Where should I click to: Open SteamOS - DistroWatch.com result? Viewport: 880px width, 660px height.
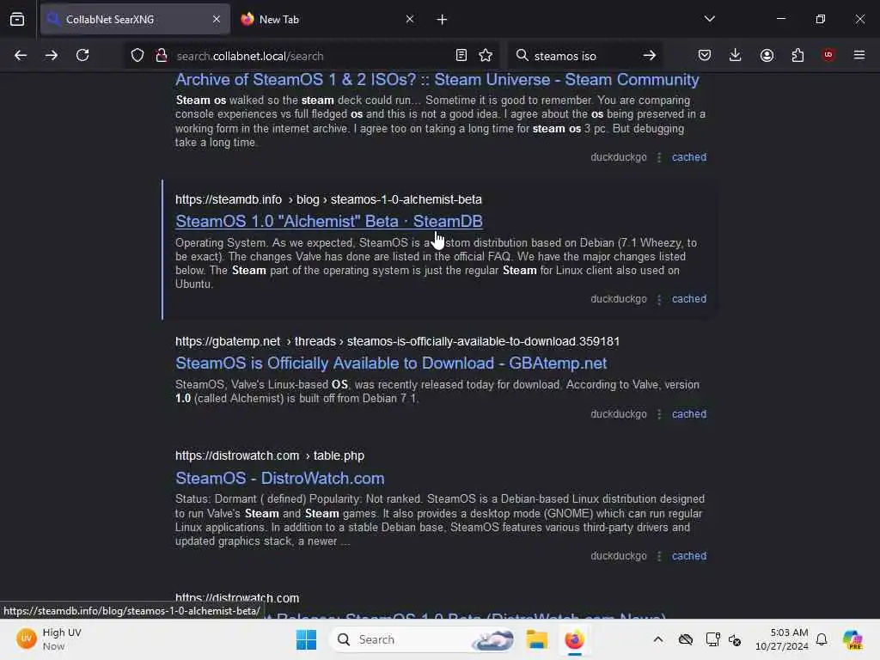pos(279,478)
